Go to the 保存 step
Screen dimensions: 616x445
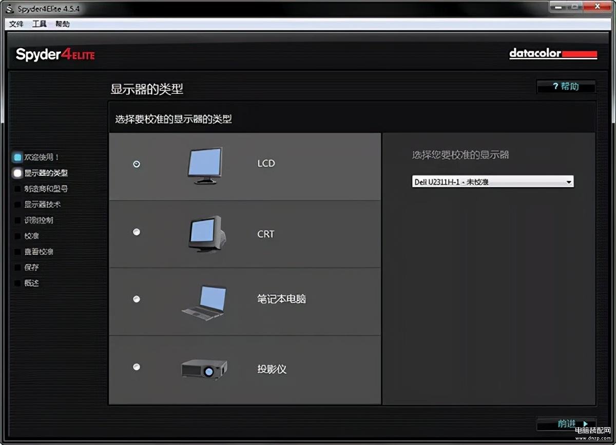coord(32,268)
